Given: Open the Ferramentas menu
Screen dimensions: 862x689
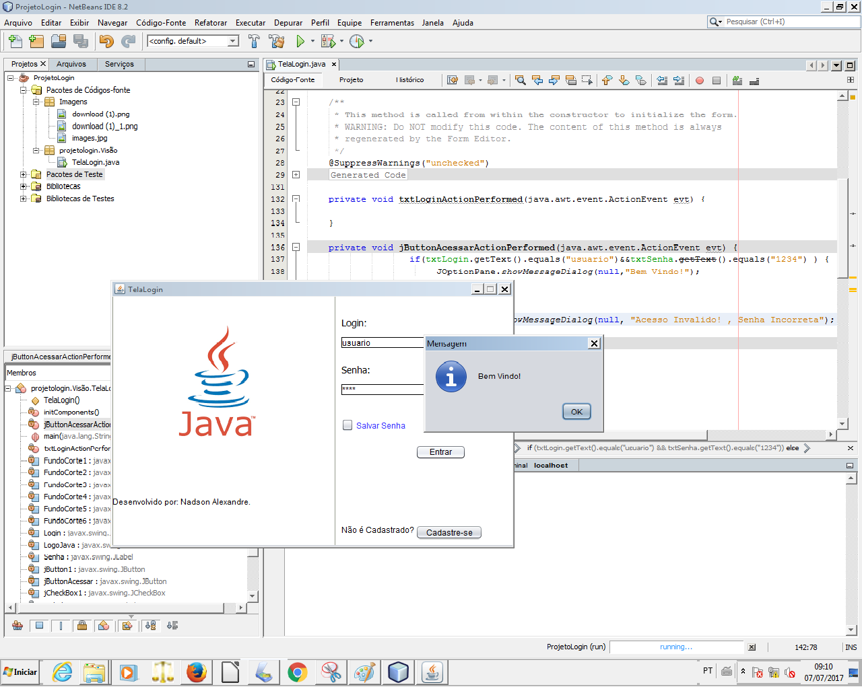Looking at the screenshot, I should pos(392,23).
